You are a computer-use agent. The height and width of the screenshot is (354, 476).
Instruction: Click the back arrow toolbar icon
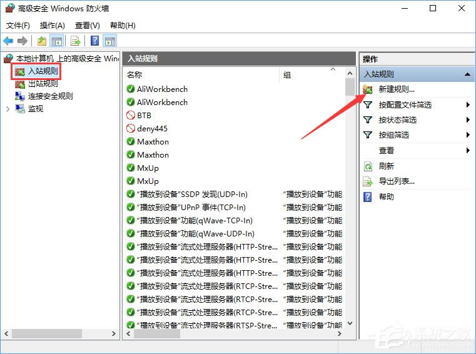[8, 41]
